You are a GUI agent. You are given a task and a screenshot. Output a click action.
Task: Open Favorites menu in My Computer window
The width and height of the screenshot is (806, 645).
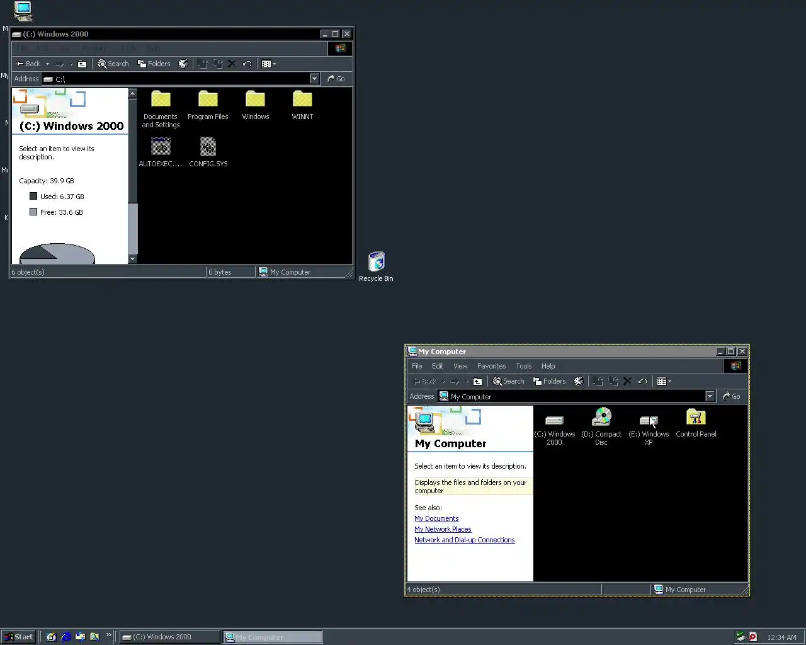tap(491, 366)
